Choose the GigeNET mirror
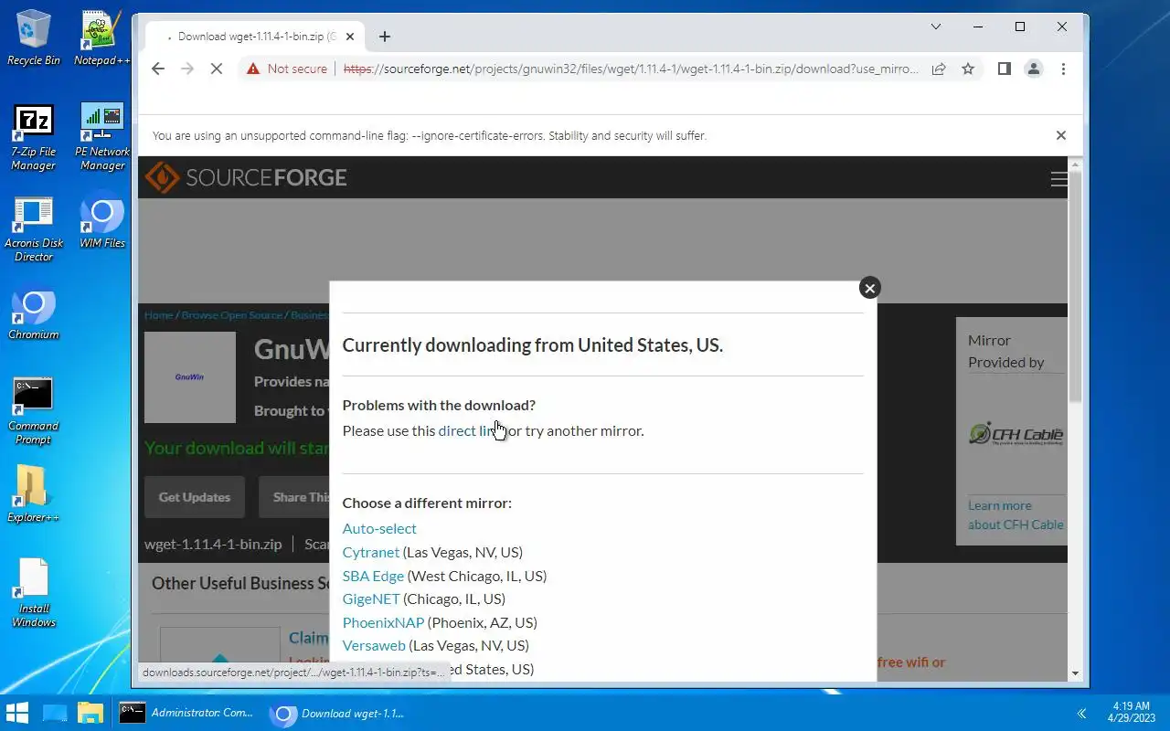Image resolution: width=1170 pixels, height=731 pixels. [x=371, y=599]
